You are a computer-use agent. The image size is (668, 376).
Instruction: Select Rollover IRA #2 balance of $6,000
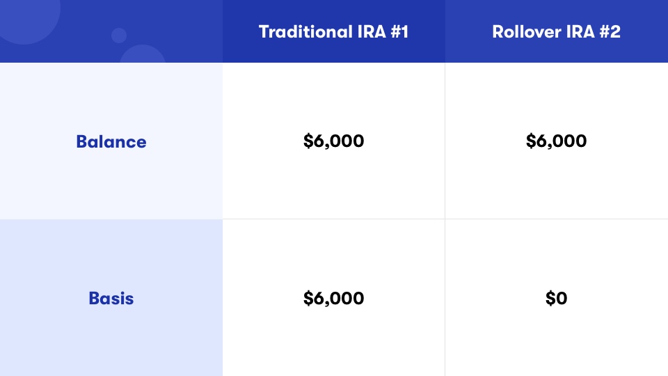(557, 141)
